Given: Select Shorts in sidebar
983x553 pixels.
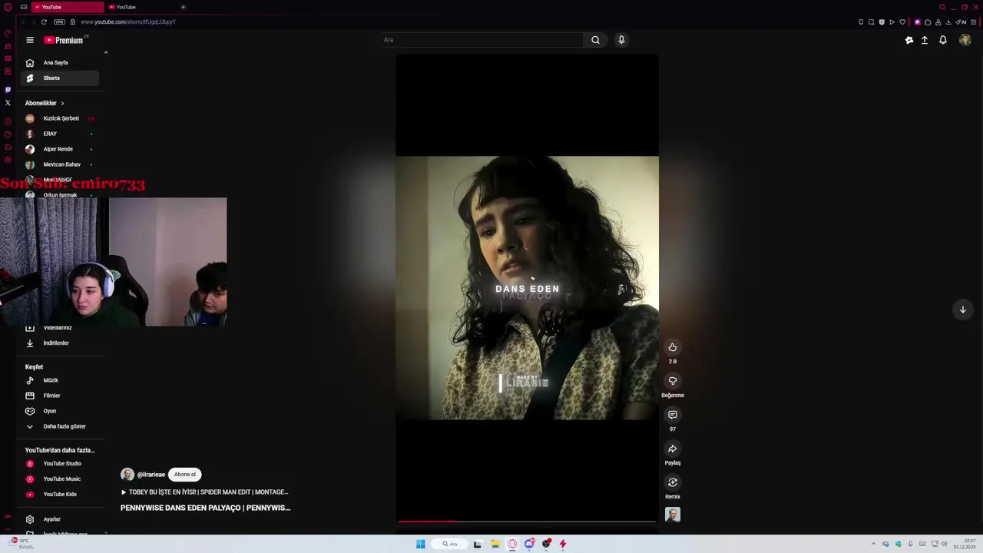Looking at the screenshot, I should pyautogui.click(x=58, y=78).
